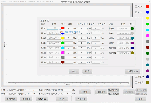This screenshot has width=151, height=103.
Task: Click the olive legend swatch beside the 加速度1 checkbox
Action: (147, 83)
